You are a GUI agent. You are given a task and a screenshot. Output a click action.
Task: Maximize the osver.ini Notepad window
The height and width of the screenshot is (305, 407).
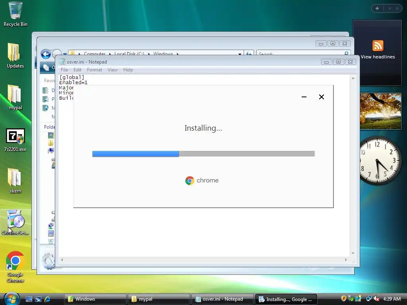coord(339,62)
